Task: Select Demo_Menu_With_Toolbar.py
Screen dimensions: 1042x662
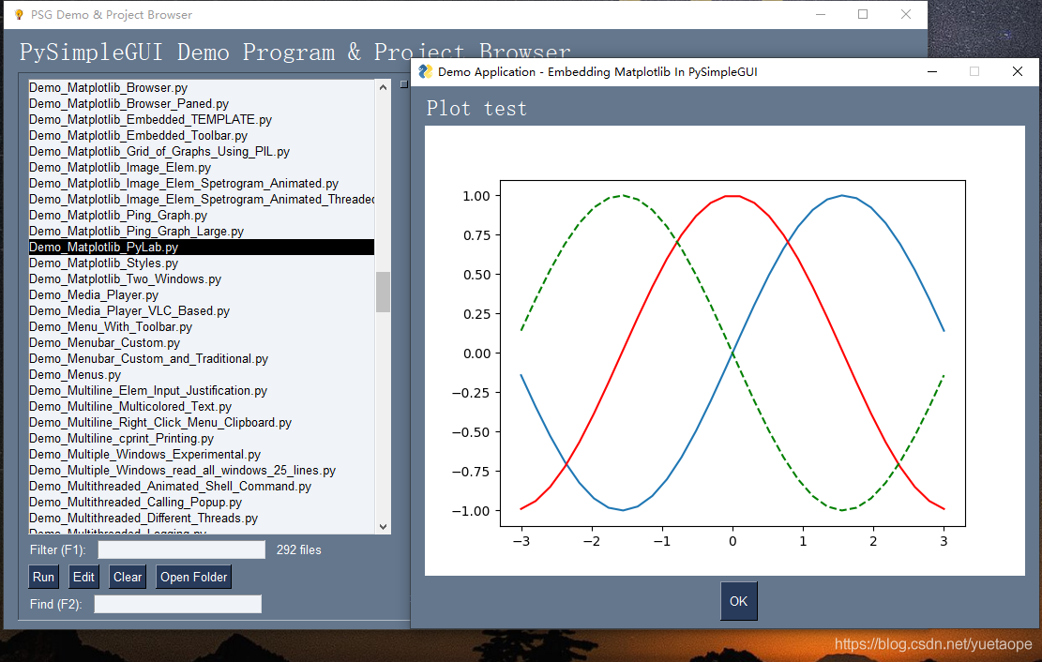Action: (202, 327)
